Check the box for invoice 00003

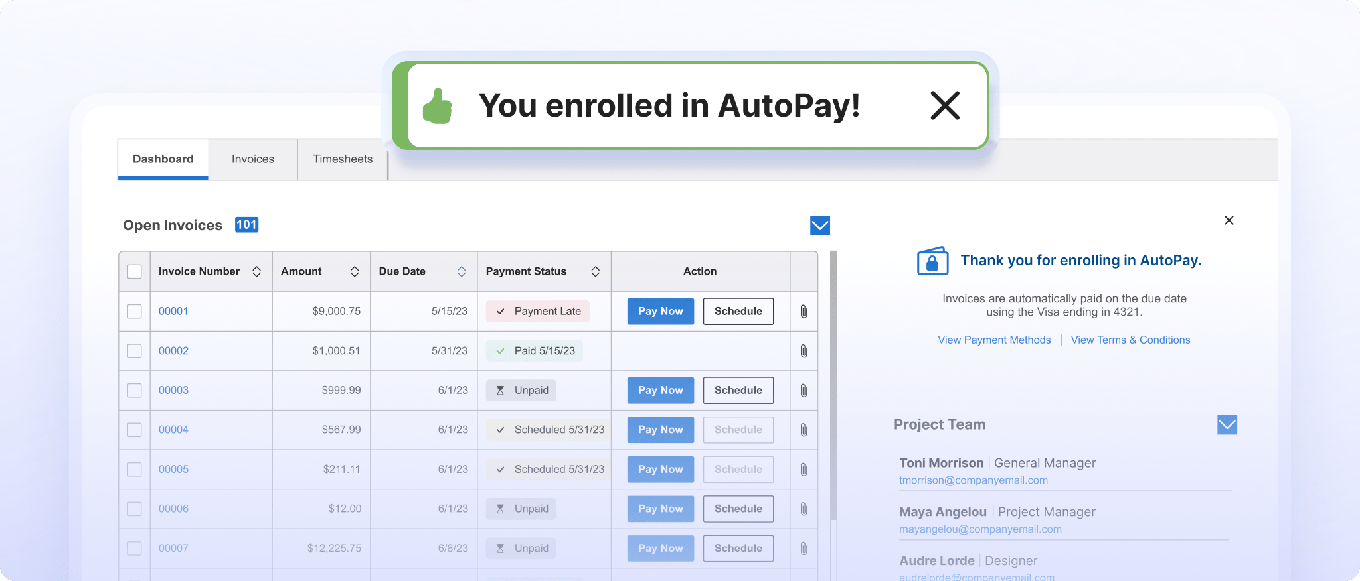coord(135,390)
